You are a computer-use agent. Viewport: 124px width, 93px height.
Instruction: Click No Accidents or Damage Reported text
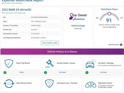110,66
